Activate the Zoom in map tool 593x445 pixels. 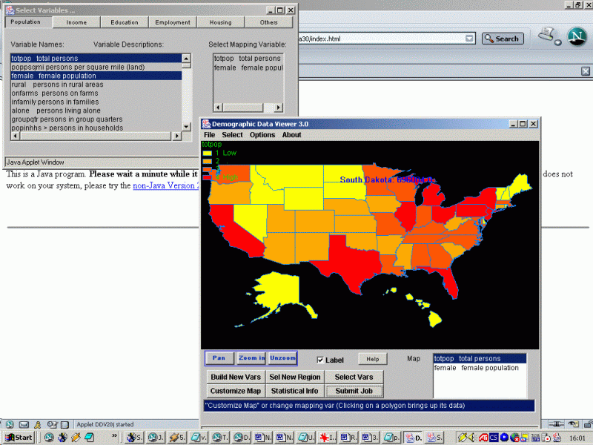(251, 358)
